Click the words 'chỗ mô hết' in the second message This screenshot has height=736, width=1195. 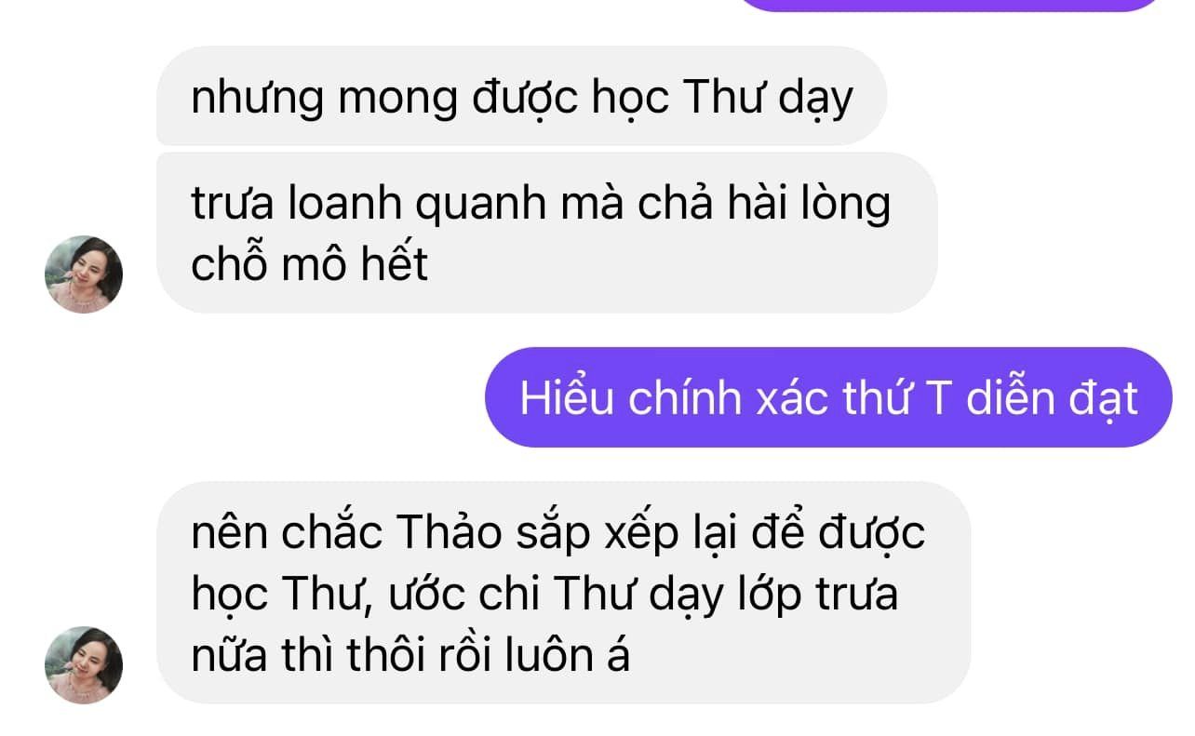pyautogui.click(x=309, y=265)
